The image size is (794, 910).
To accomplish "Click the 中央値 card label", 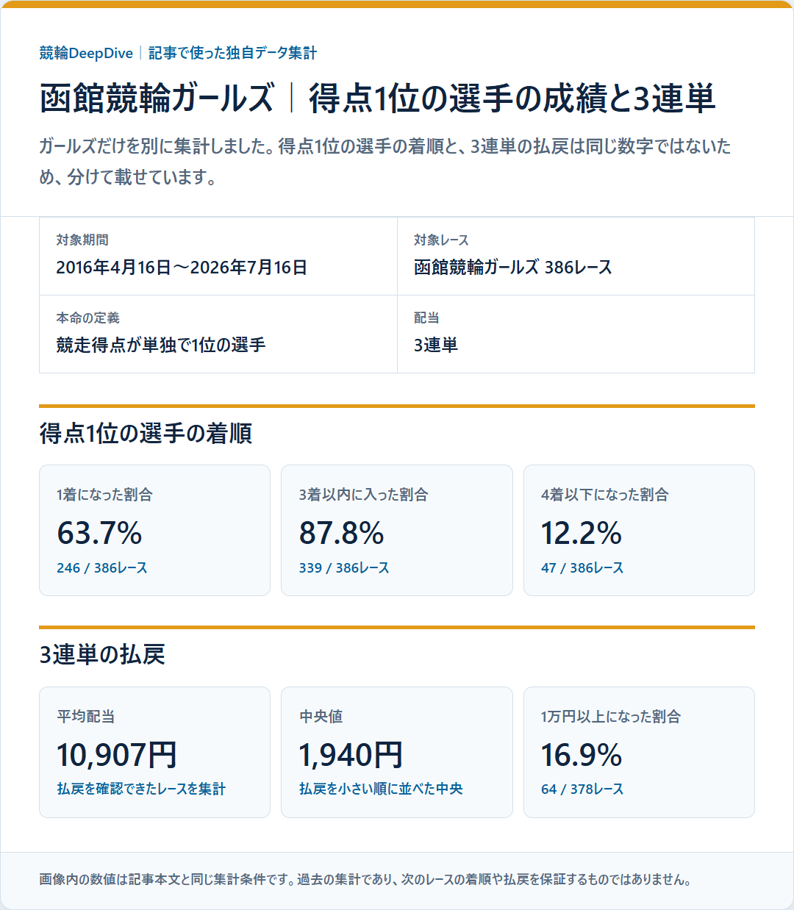I will (x=321, y=717).
